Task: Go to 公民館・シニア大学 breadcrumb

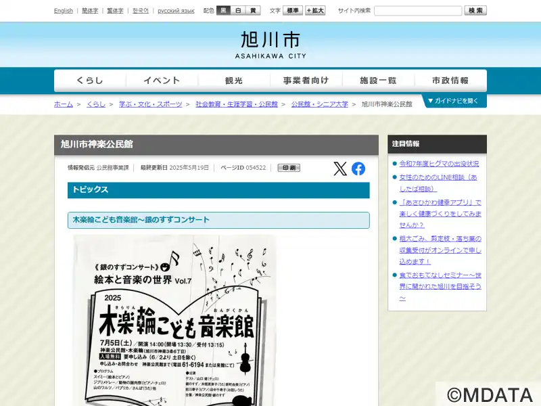Action: [x=319, y=104]
